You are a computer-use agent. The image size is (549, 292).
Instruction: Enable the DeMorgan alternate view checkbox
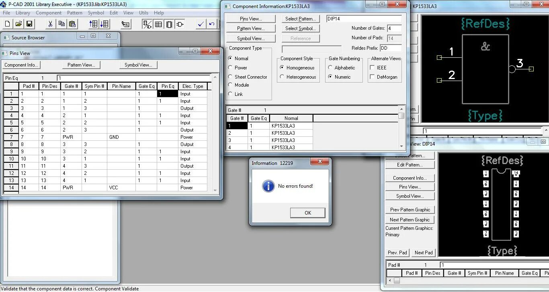(372, 77)
